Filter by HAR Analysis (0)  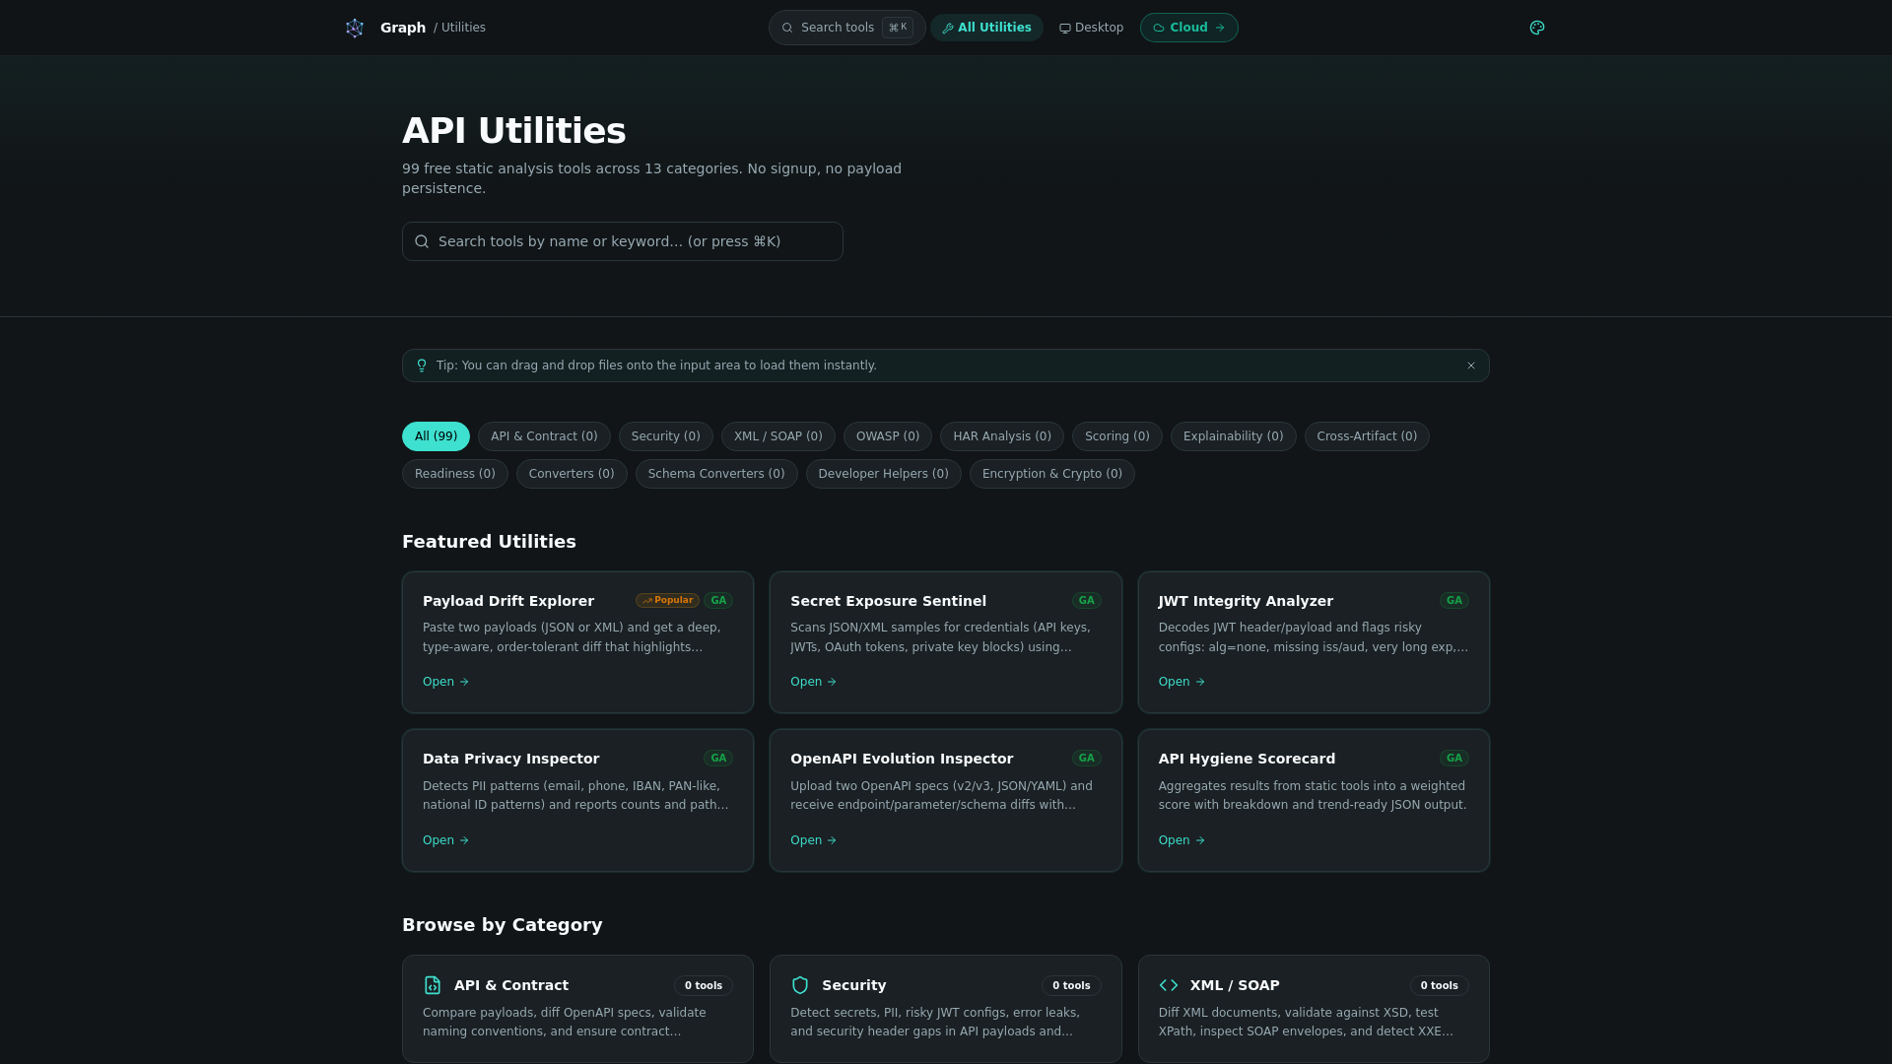coord(1002,436)
